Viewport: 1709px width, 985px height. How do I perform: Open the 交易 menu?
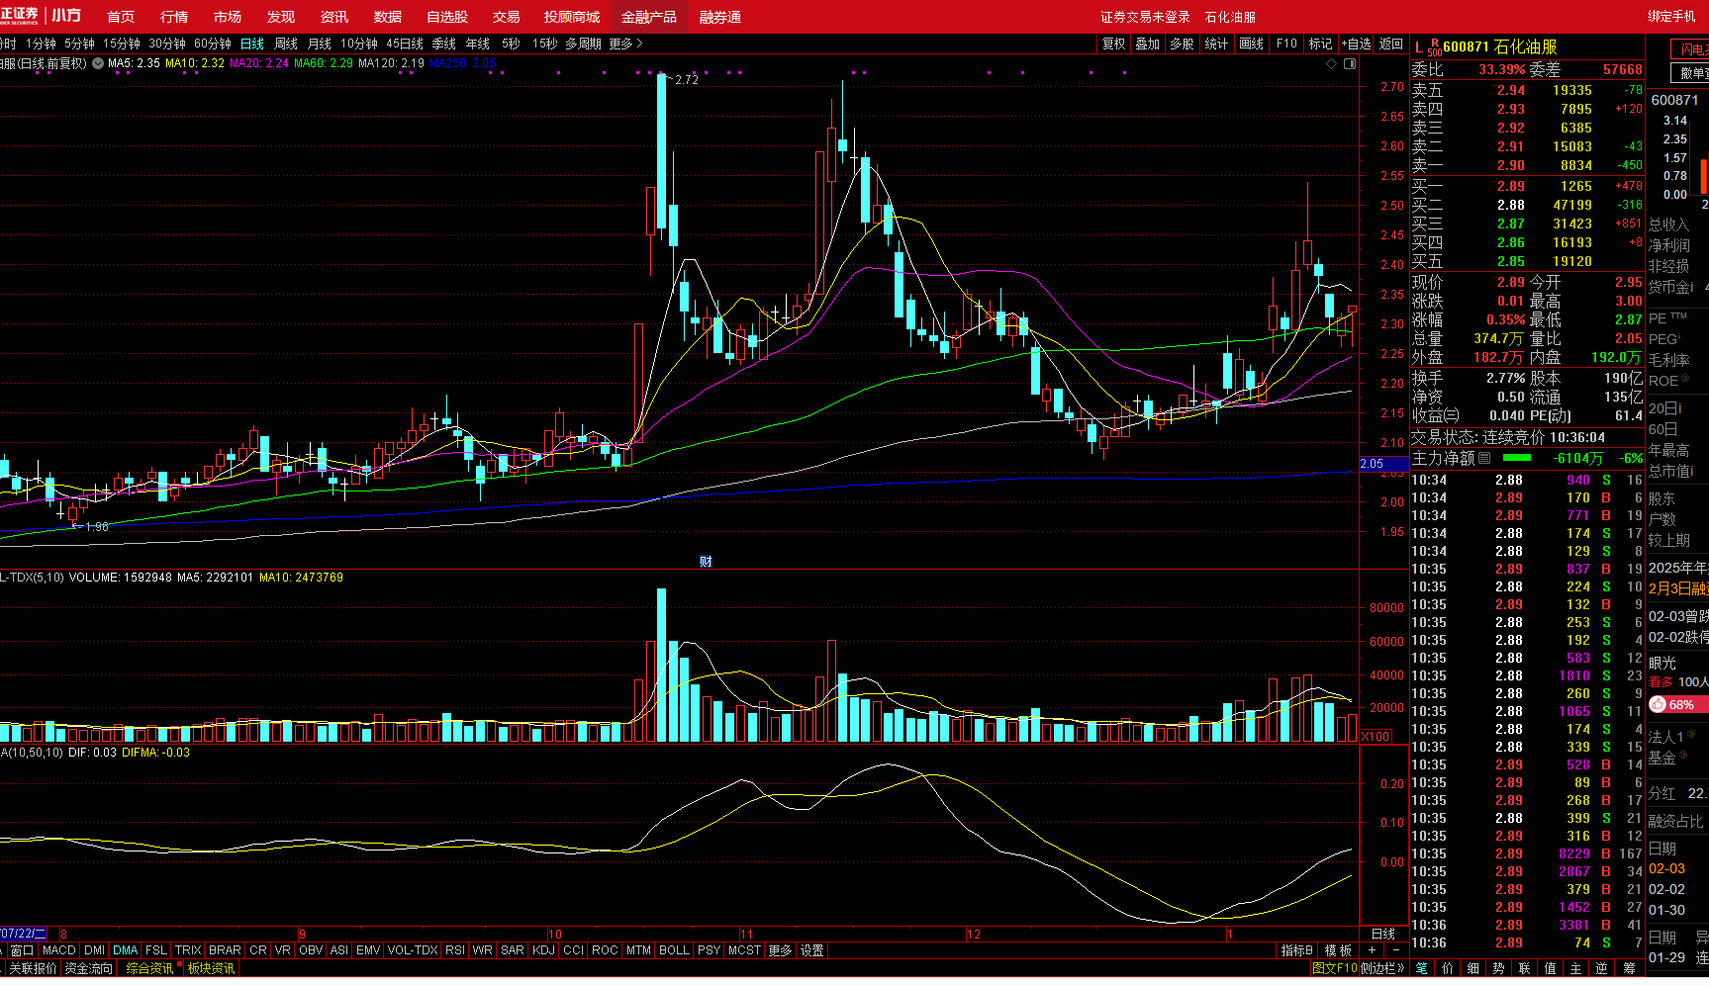(506, 17)
